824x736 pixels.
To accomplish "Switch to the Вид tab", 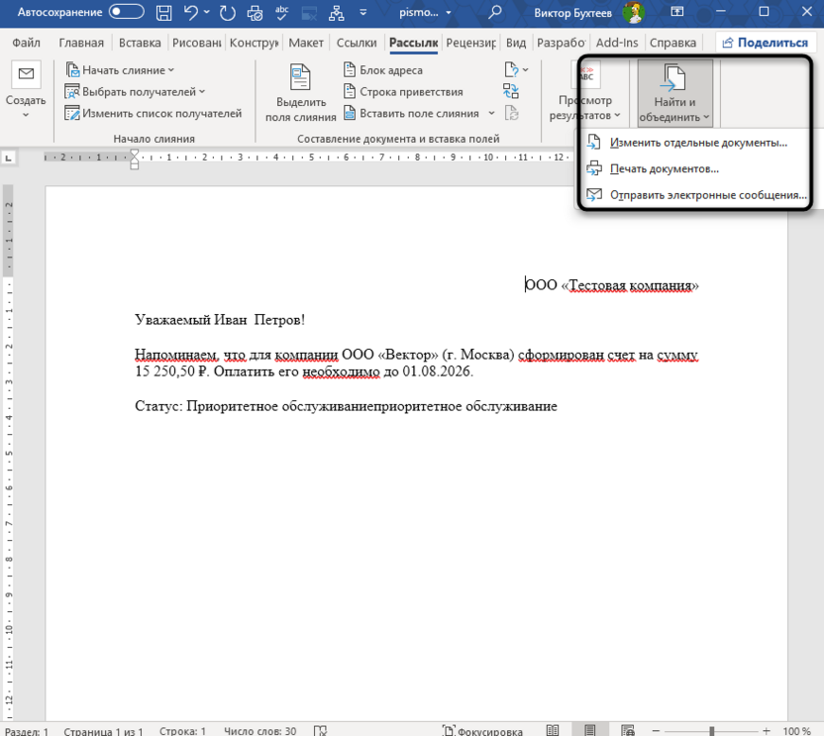I will tap(516, 43).
